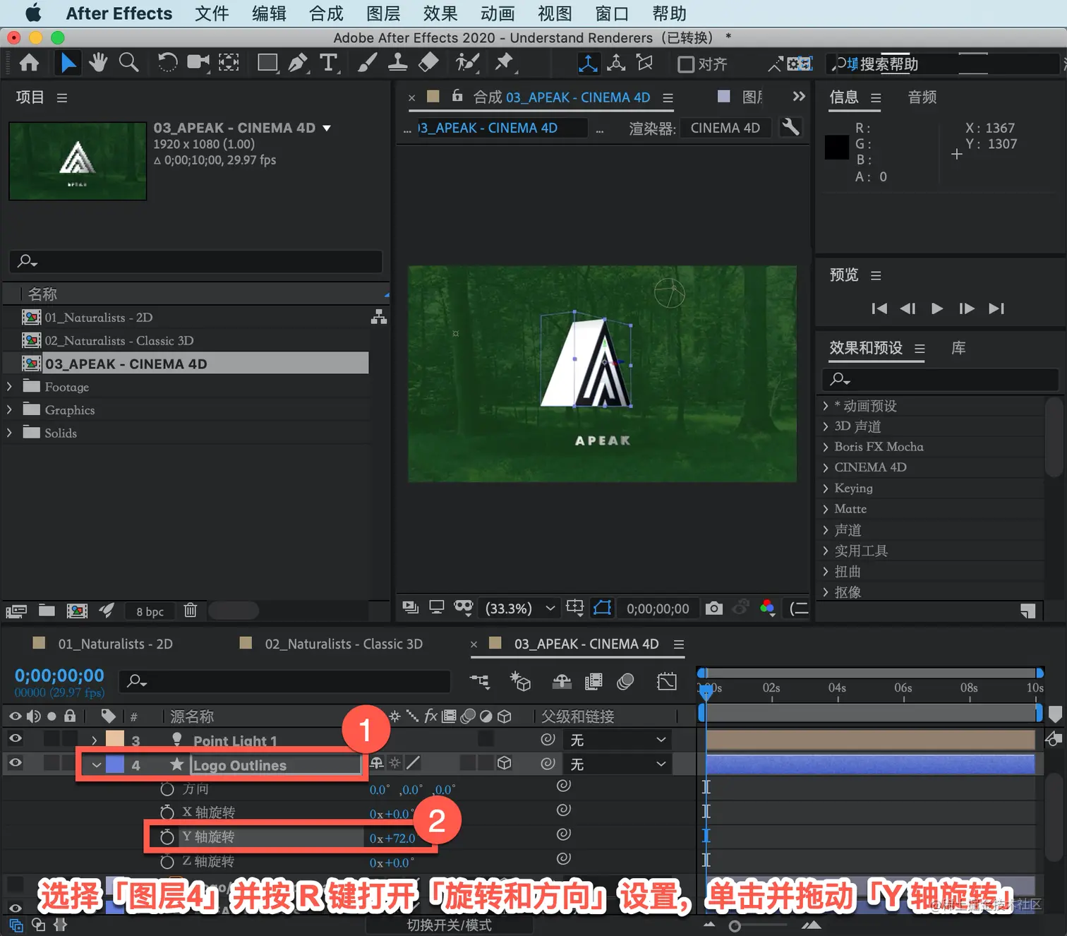The image size is (1067, 936).
Task: Jump to first frame in preview
Action: click(x=879, y=308)
